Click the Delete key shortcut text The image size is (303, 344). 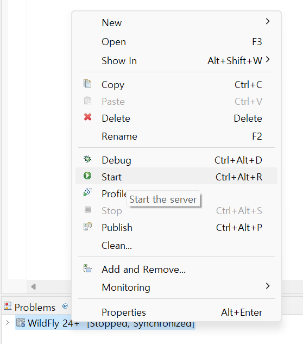248,118
